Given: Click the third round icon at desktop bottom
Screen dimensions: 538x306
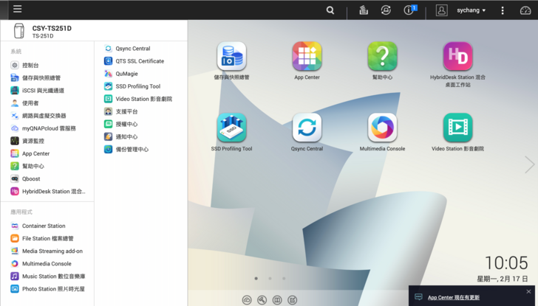Looking at the screenshot, I should (x=277, y=300).
